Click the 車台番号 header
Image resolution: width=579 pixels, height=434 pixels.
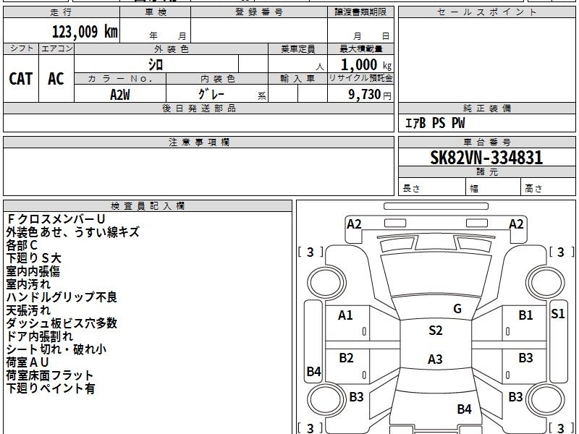pos(486,142)
